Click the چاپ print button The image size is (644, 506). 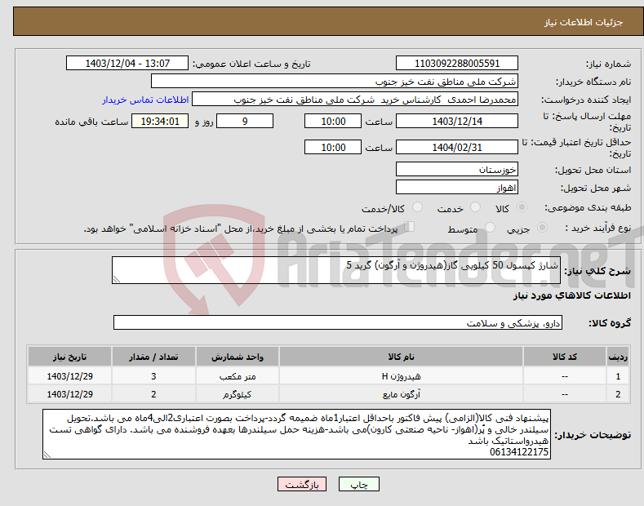pos(359,485)
